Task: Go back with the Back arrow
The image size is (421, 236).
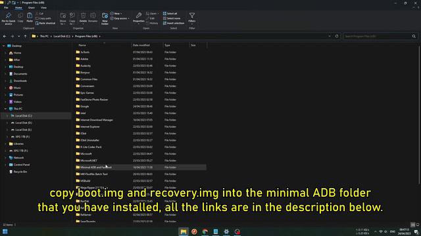Action: click(5, 36)
